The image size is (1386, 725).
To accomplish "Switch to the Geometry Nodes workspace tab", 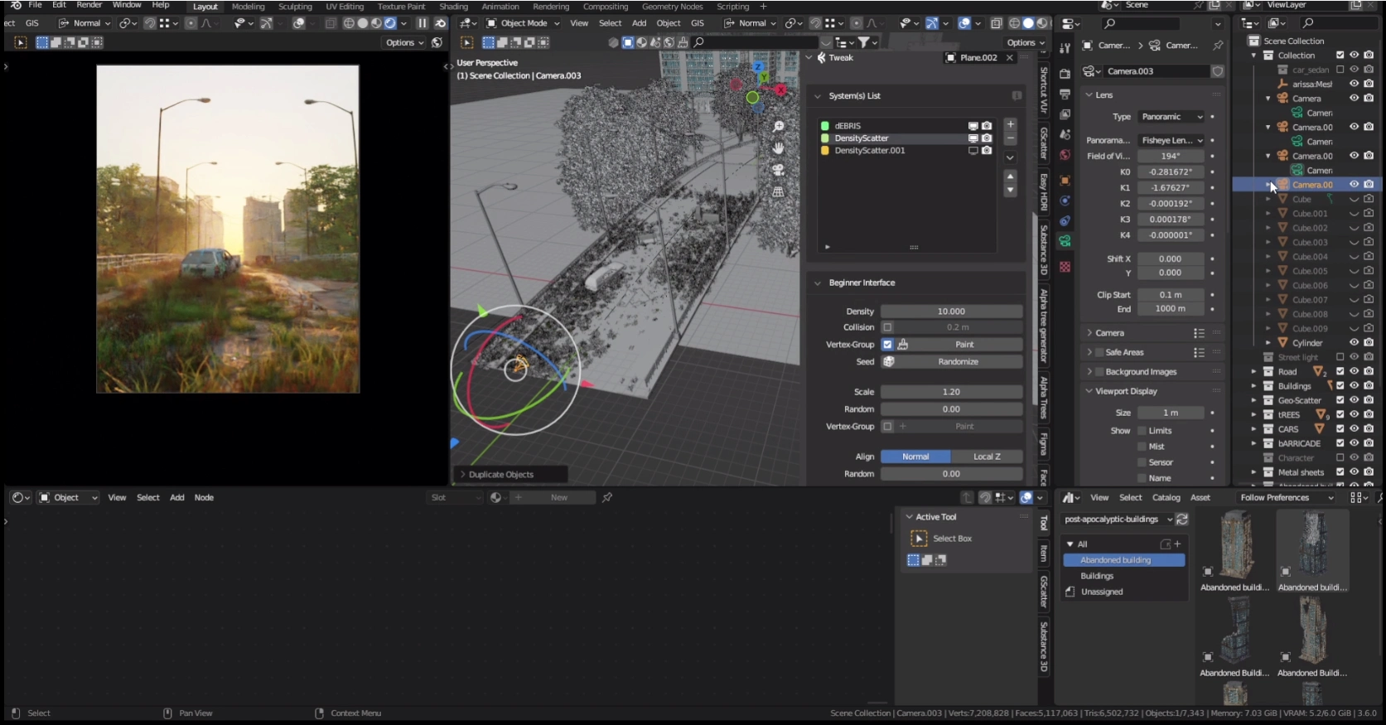I will (672, 7).
